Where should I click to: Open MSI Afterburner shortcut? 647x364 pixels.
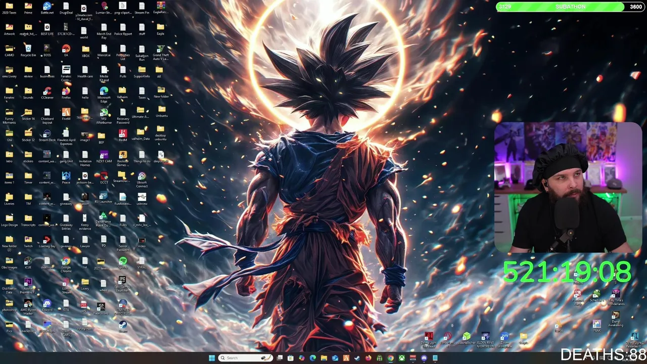click(x=104, y=116)
